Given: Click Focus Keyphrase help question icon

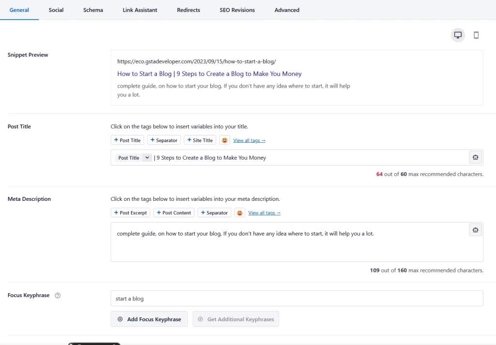Looking at the screenshot, I should (58, 295).
